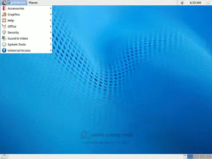Expand the Office submenu arrow
The width and height of the screenshot is (212, 159).
coord(50,26)
